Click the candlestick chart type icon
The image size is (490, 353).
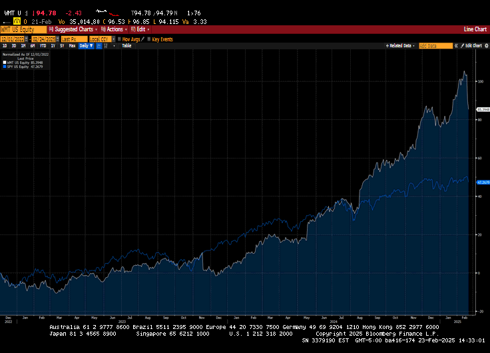tap(105, 46)
